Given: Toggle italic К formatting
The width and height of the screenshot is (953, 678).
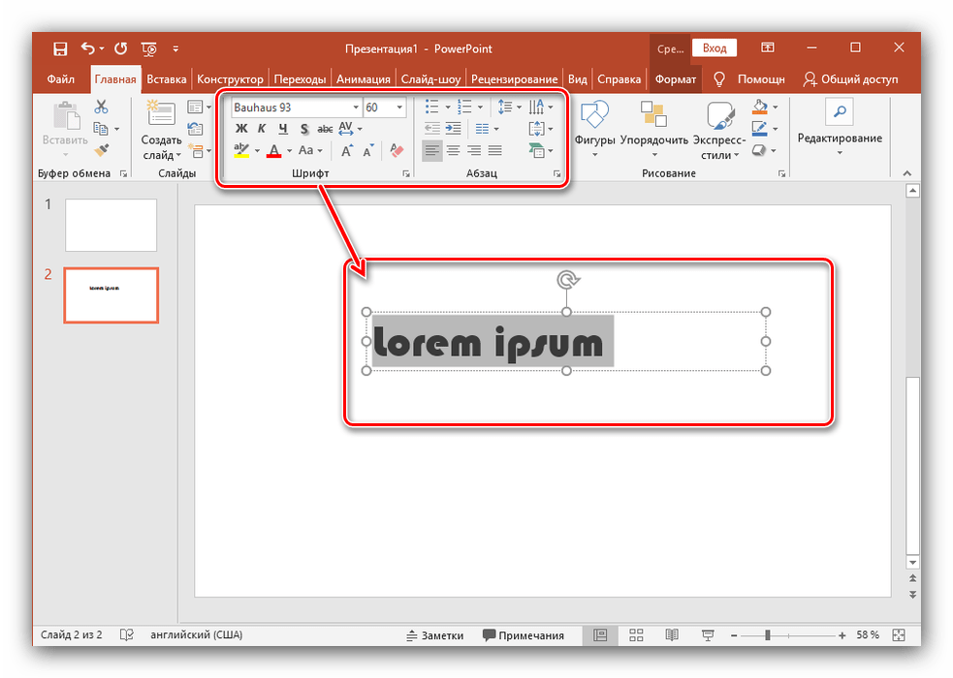Looking at the screenshot, I should [262, 129].
